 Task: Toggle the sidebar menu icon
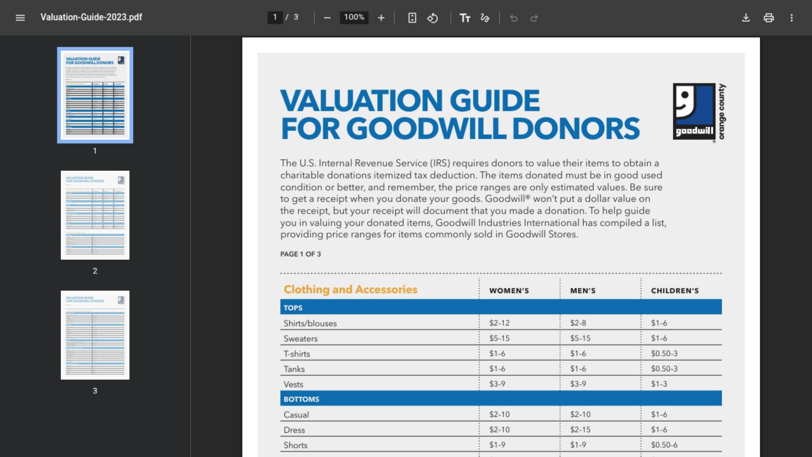[x=20, y=17]
